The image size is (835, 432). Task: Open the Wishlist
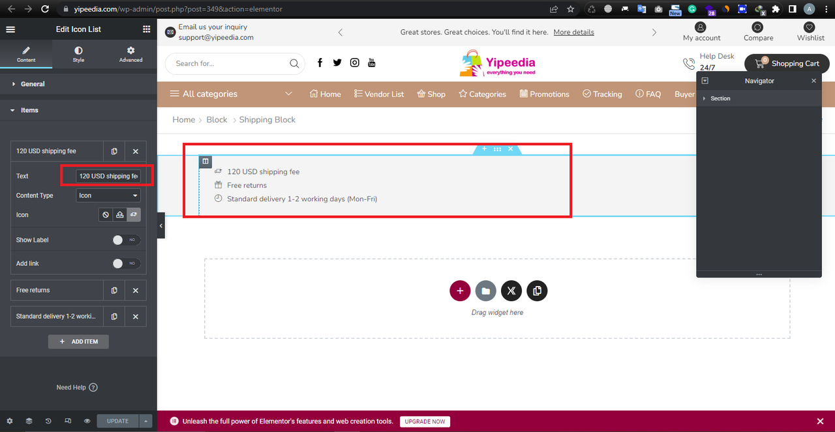point(811,32)
